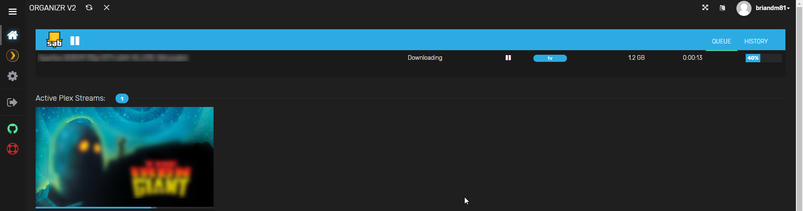Go to the Home dashboard icon

click(x=13, y=35)
